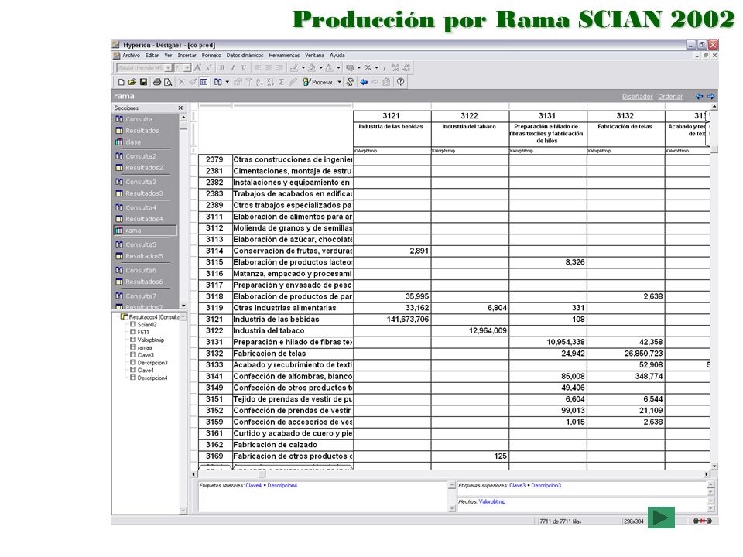743x557 pixels.
Task: Open the currency format dropdown arrow
Action: [358, 68]
